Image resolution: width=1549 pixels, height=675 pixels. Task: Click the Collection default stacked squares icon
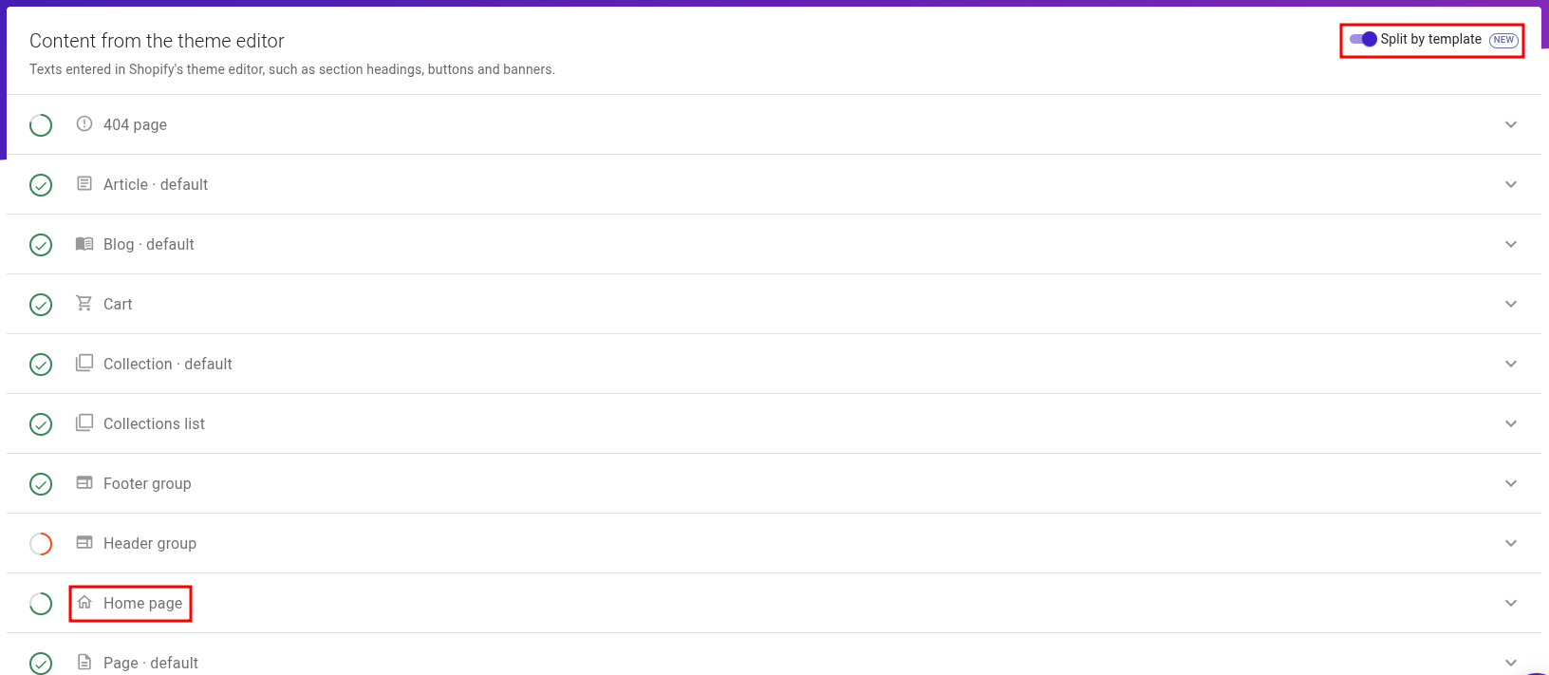click(x=84, y=363)
